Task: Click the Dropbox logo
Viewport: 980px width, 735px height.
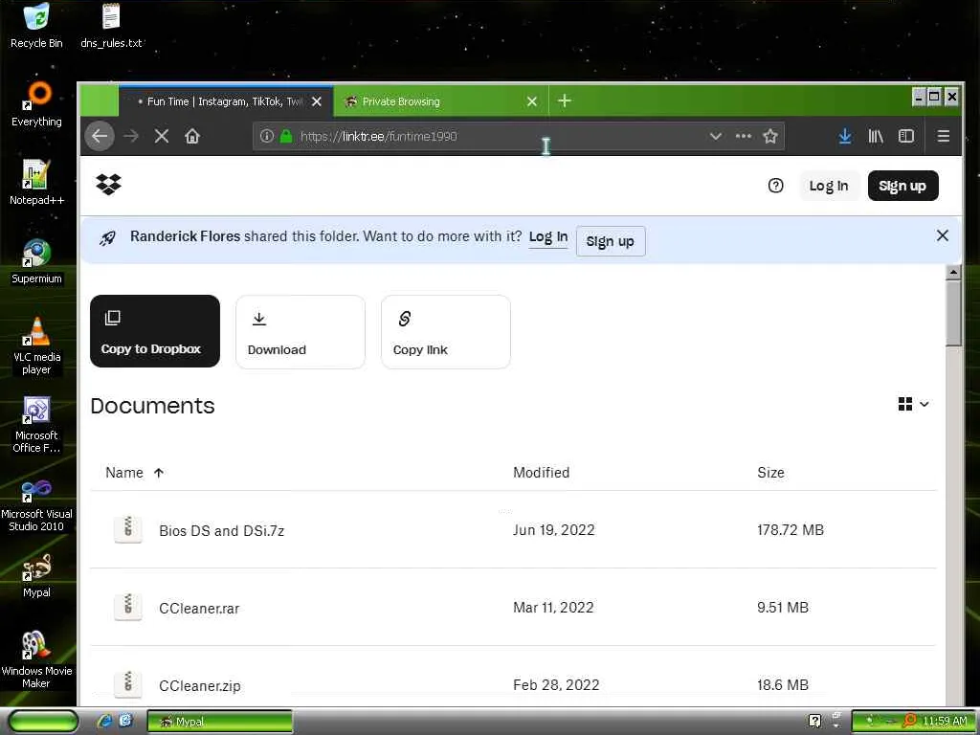Action: [109, 185]
